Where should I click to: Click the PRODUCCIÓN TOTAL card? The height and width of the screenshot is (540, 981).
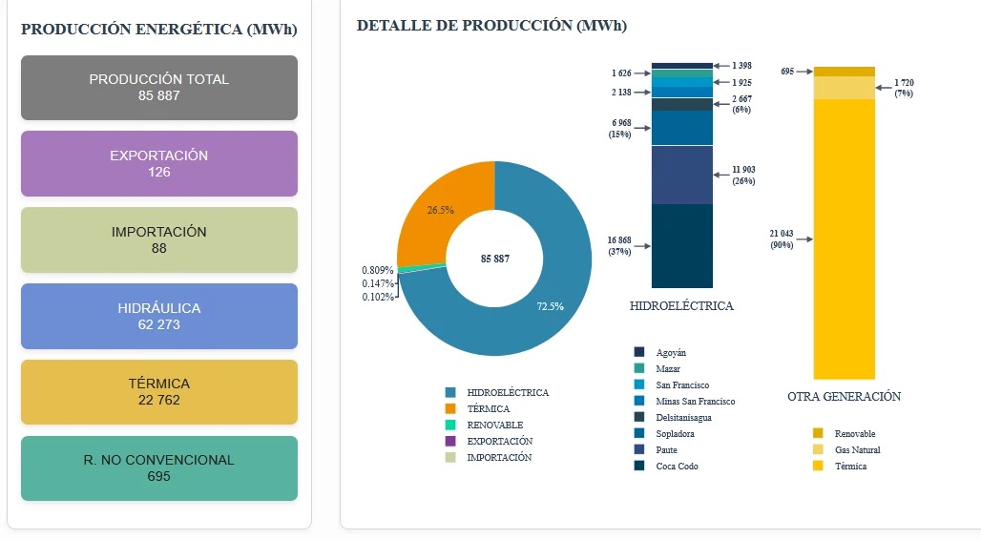tap(159, 88)
